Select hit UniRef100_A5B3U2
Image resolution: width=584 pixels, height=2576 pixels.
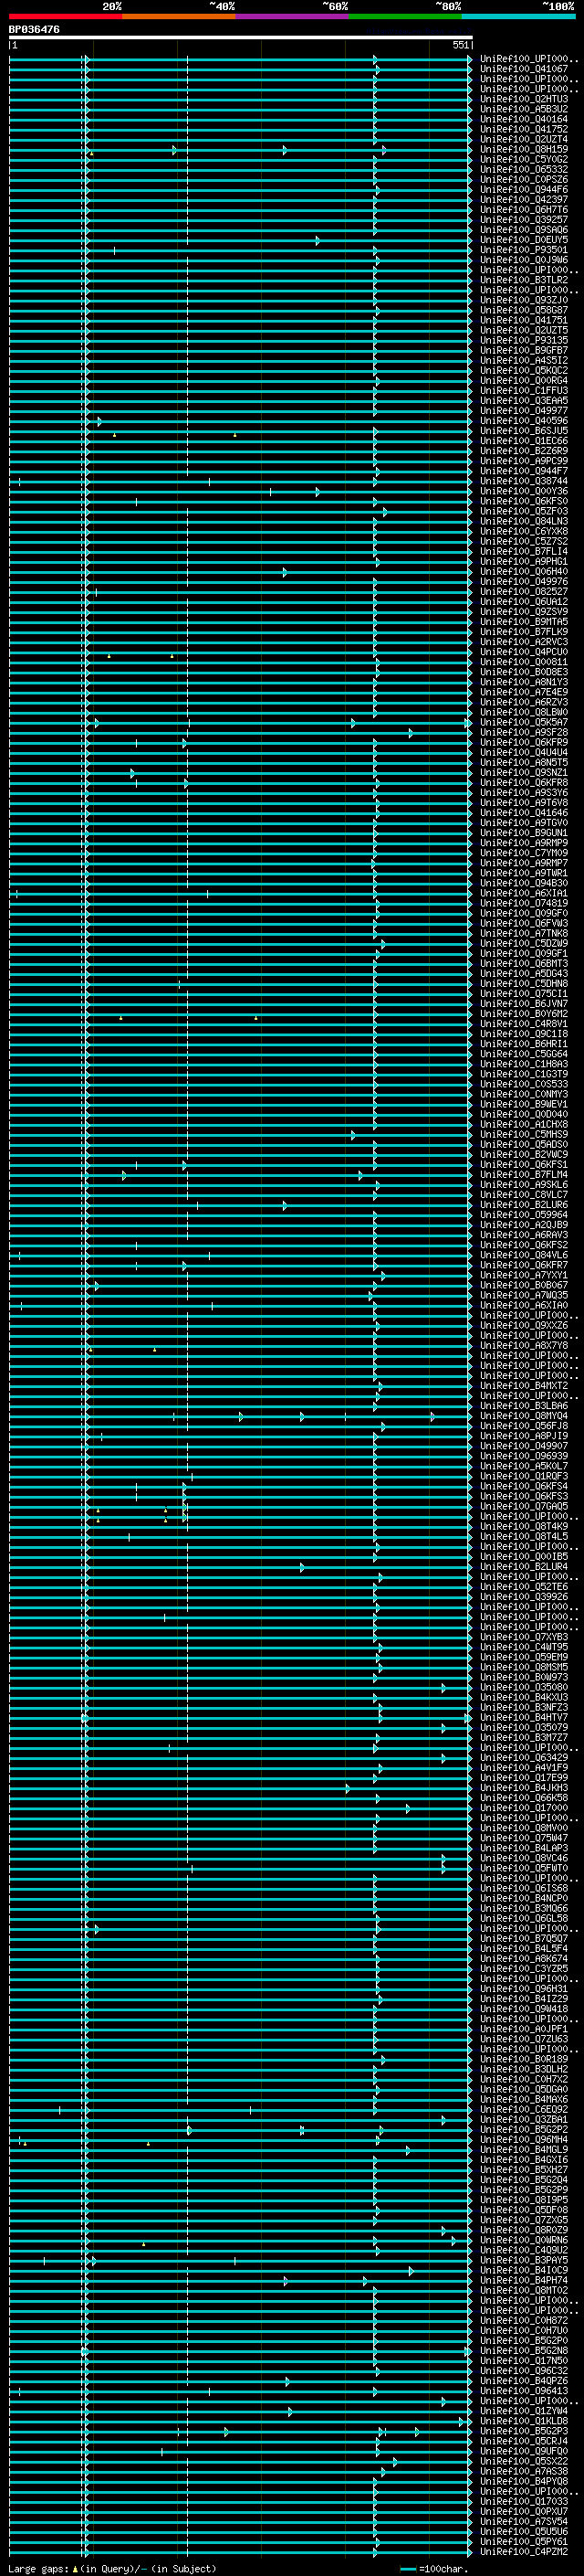click(524, 109)
